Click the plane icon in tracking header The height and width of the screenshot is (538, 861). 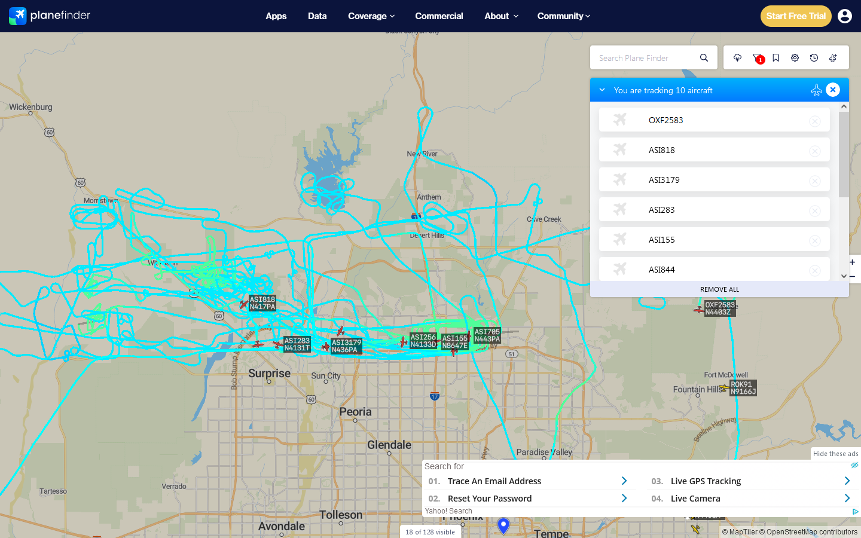[x=816, y=90]
